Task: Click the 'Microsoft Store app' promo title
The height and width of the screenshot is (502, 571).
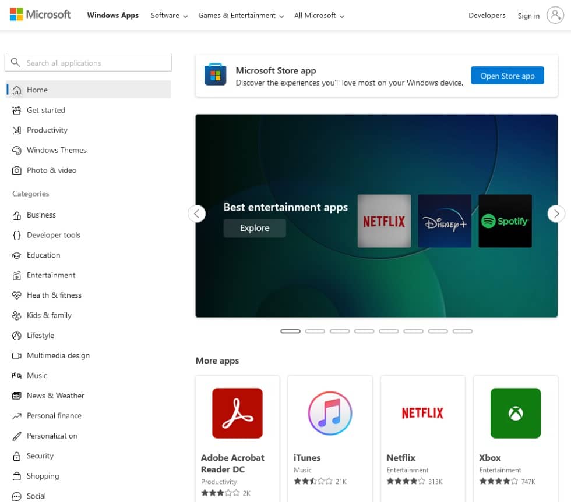Action: tap(276, 70)
